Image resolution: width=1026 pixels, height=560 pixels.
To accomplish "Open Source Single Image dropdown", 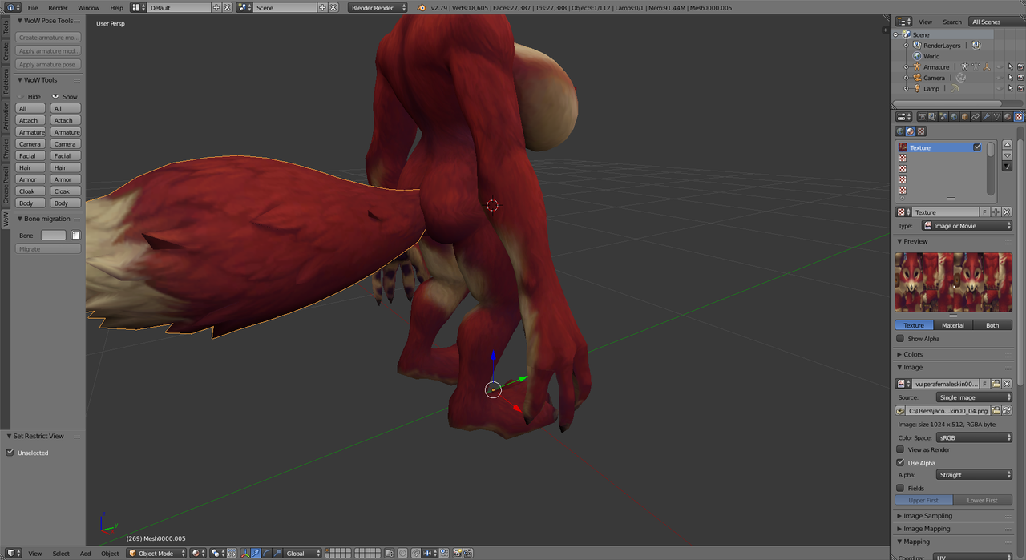I will [975, 397].
